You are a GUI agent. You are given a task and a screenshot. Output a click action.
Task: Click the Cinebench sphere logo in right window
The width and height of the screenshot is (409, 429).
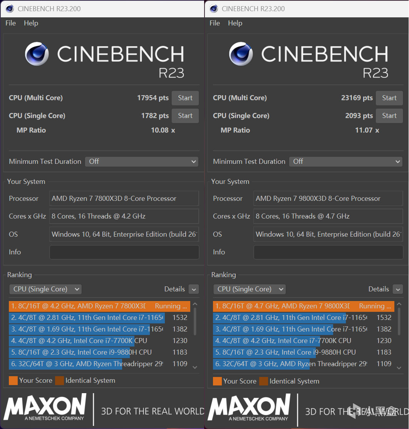pyautogui.click(x=241, y=54)
